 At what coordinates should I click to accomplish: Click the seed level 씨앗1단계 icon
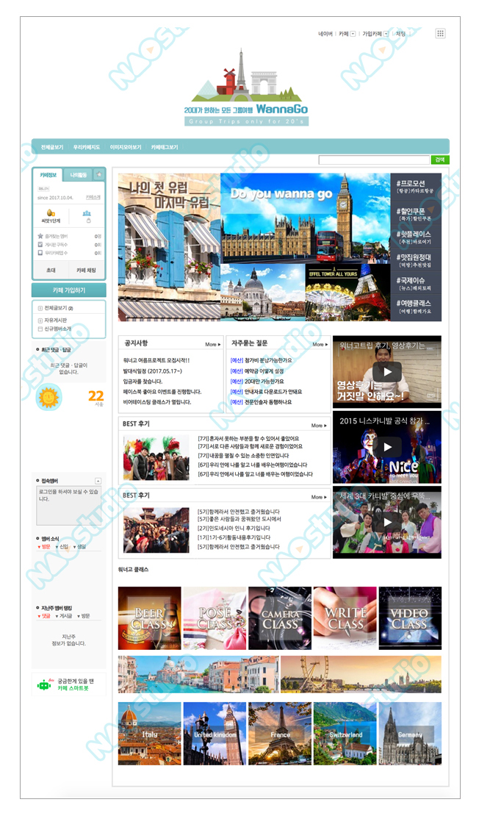click(x=51, y=213)
